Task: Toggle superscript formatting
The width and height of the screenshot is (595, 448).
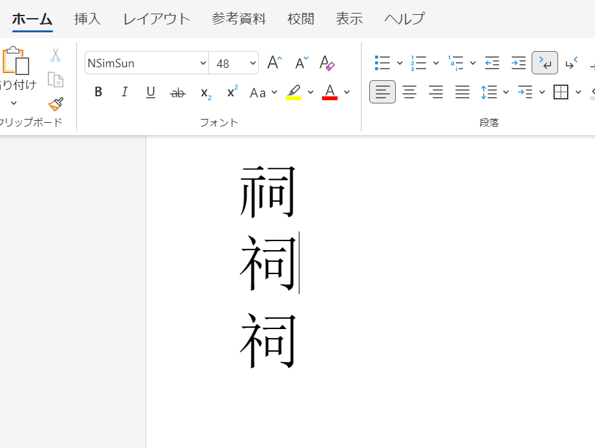Action: [x=232, y=91]
